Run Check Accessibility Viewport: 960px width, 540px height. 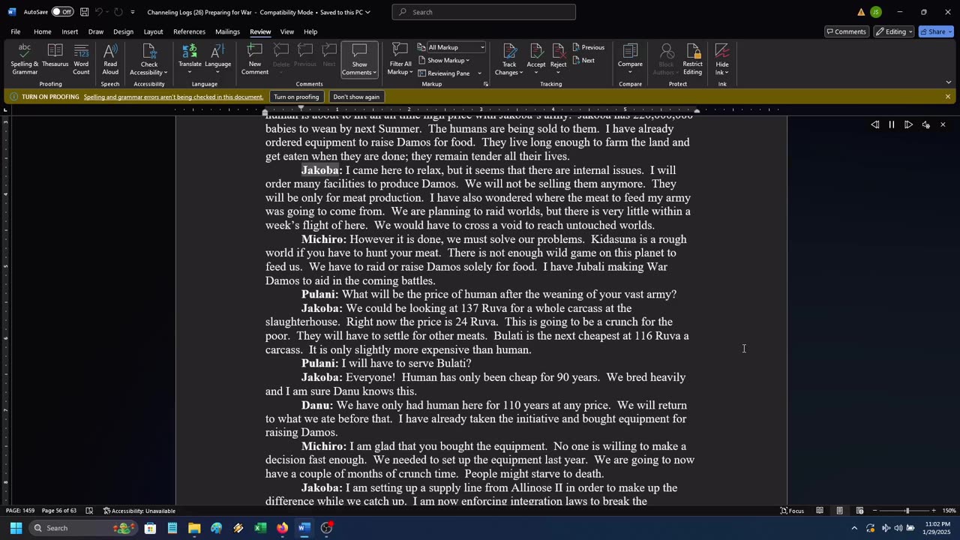pyautogui.click(x=148, y=58)
